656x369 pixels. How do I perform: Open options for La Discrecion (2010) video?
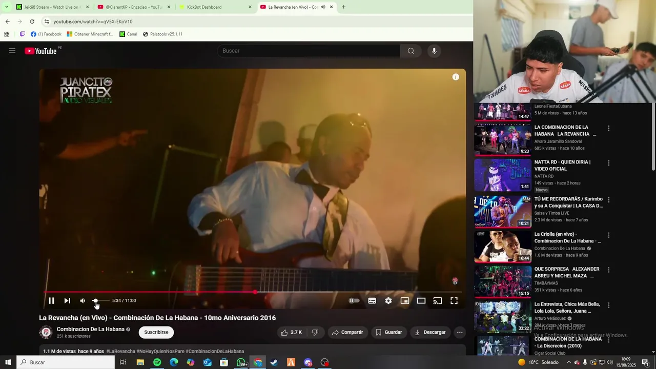(x=609, y=340)
